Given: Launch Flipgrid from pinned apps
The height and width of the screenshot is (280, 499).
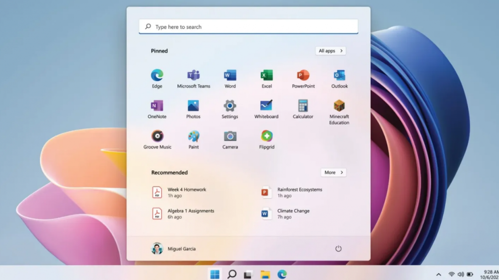Looking at the screenshot, I should tap(267, 140).
